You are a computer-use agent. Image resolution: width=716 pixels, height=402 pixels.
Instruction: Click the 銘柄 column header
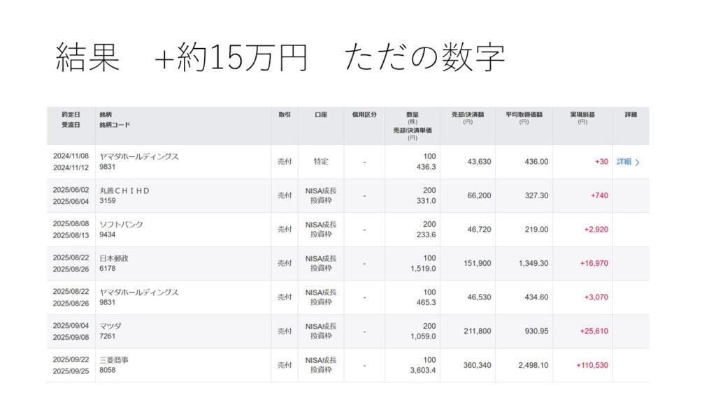106,114
